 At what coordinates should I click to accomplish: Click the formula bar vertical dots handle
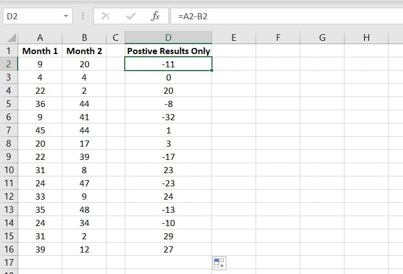click(x=83, y=16)
